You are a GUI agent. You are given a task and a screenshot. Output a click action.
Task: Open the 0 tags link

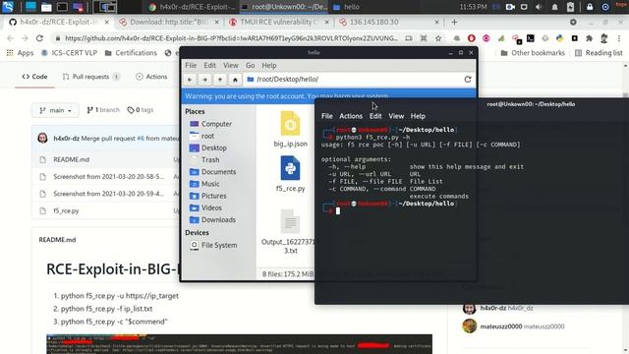(x=141, y=110)
